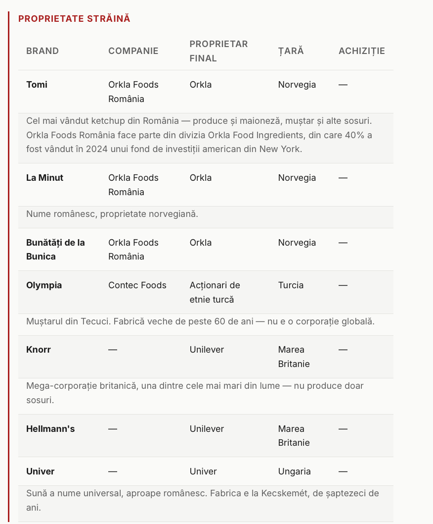Click the PROPRIETATE STRĂINĂ section heading
Viewport: 433px width, 524px height.
(74, 19)
